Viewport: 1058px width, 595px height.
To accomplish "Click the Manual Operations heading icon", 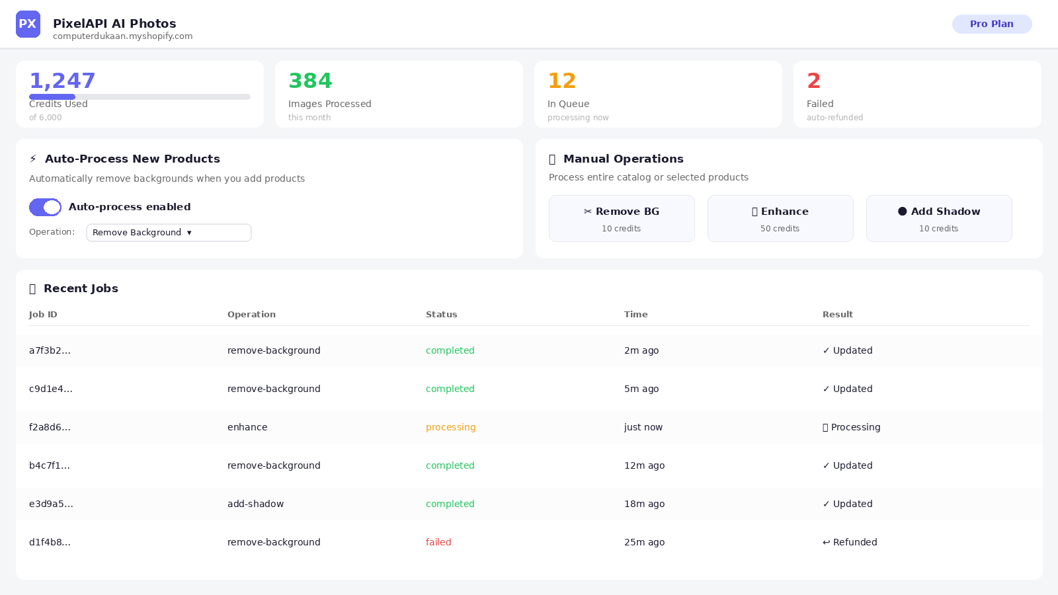I will tap(552, 159).
